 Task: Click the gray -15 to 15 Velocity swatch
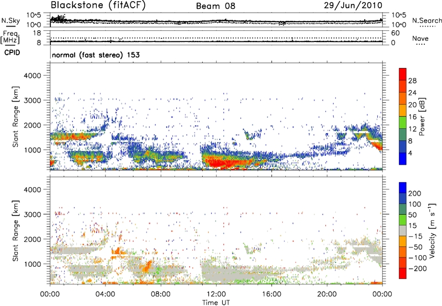pyautogui.click(x=403, y=230)
